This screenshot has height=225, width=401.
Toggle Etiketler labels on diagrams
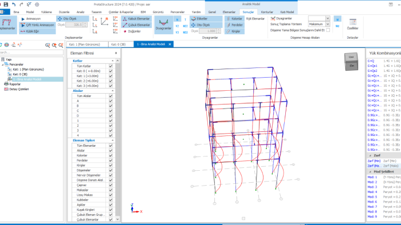pos(206,19)
